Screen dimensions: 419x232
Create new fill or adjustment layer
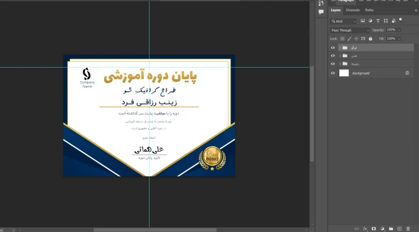tap(382, 229)
